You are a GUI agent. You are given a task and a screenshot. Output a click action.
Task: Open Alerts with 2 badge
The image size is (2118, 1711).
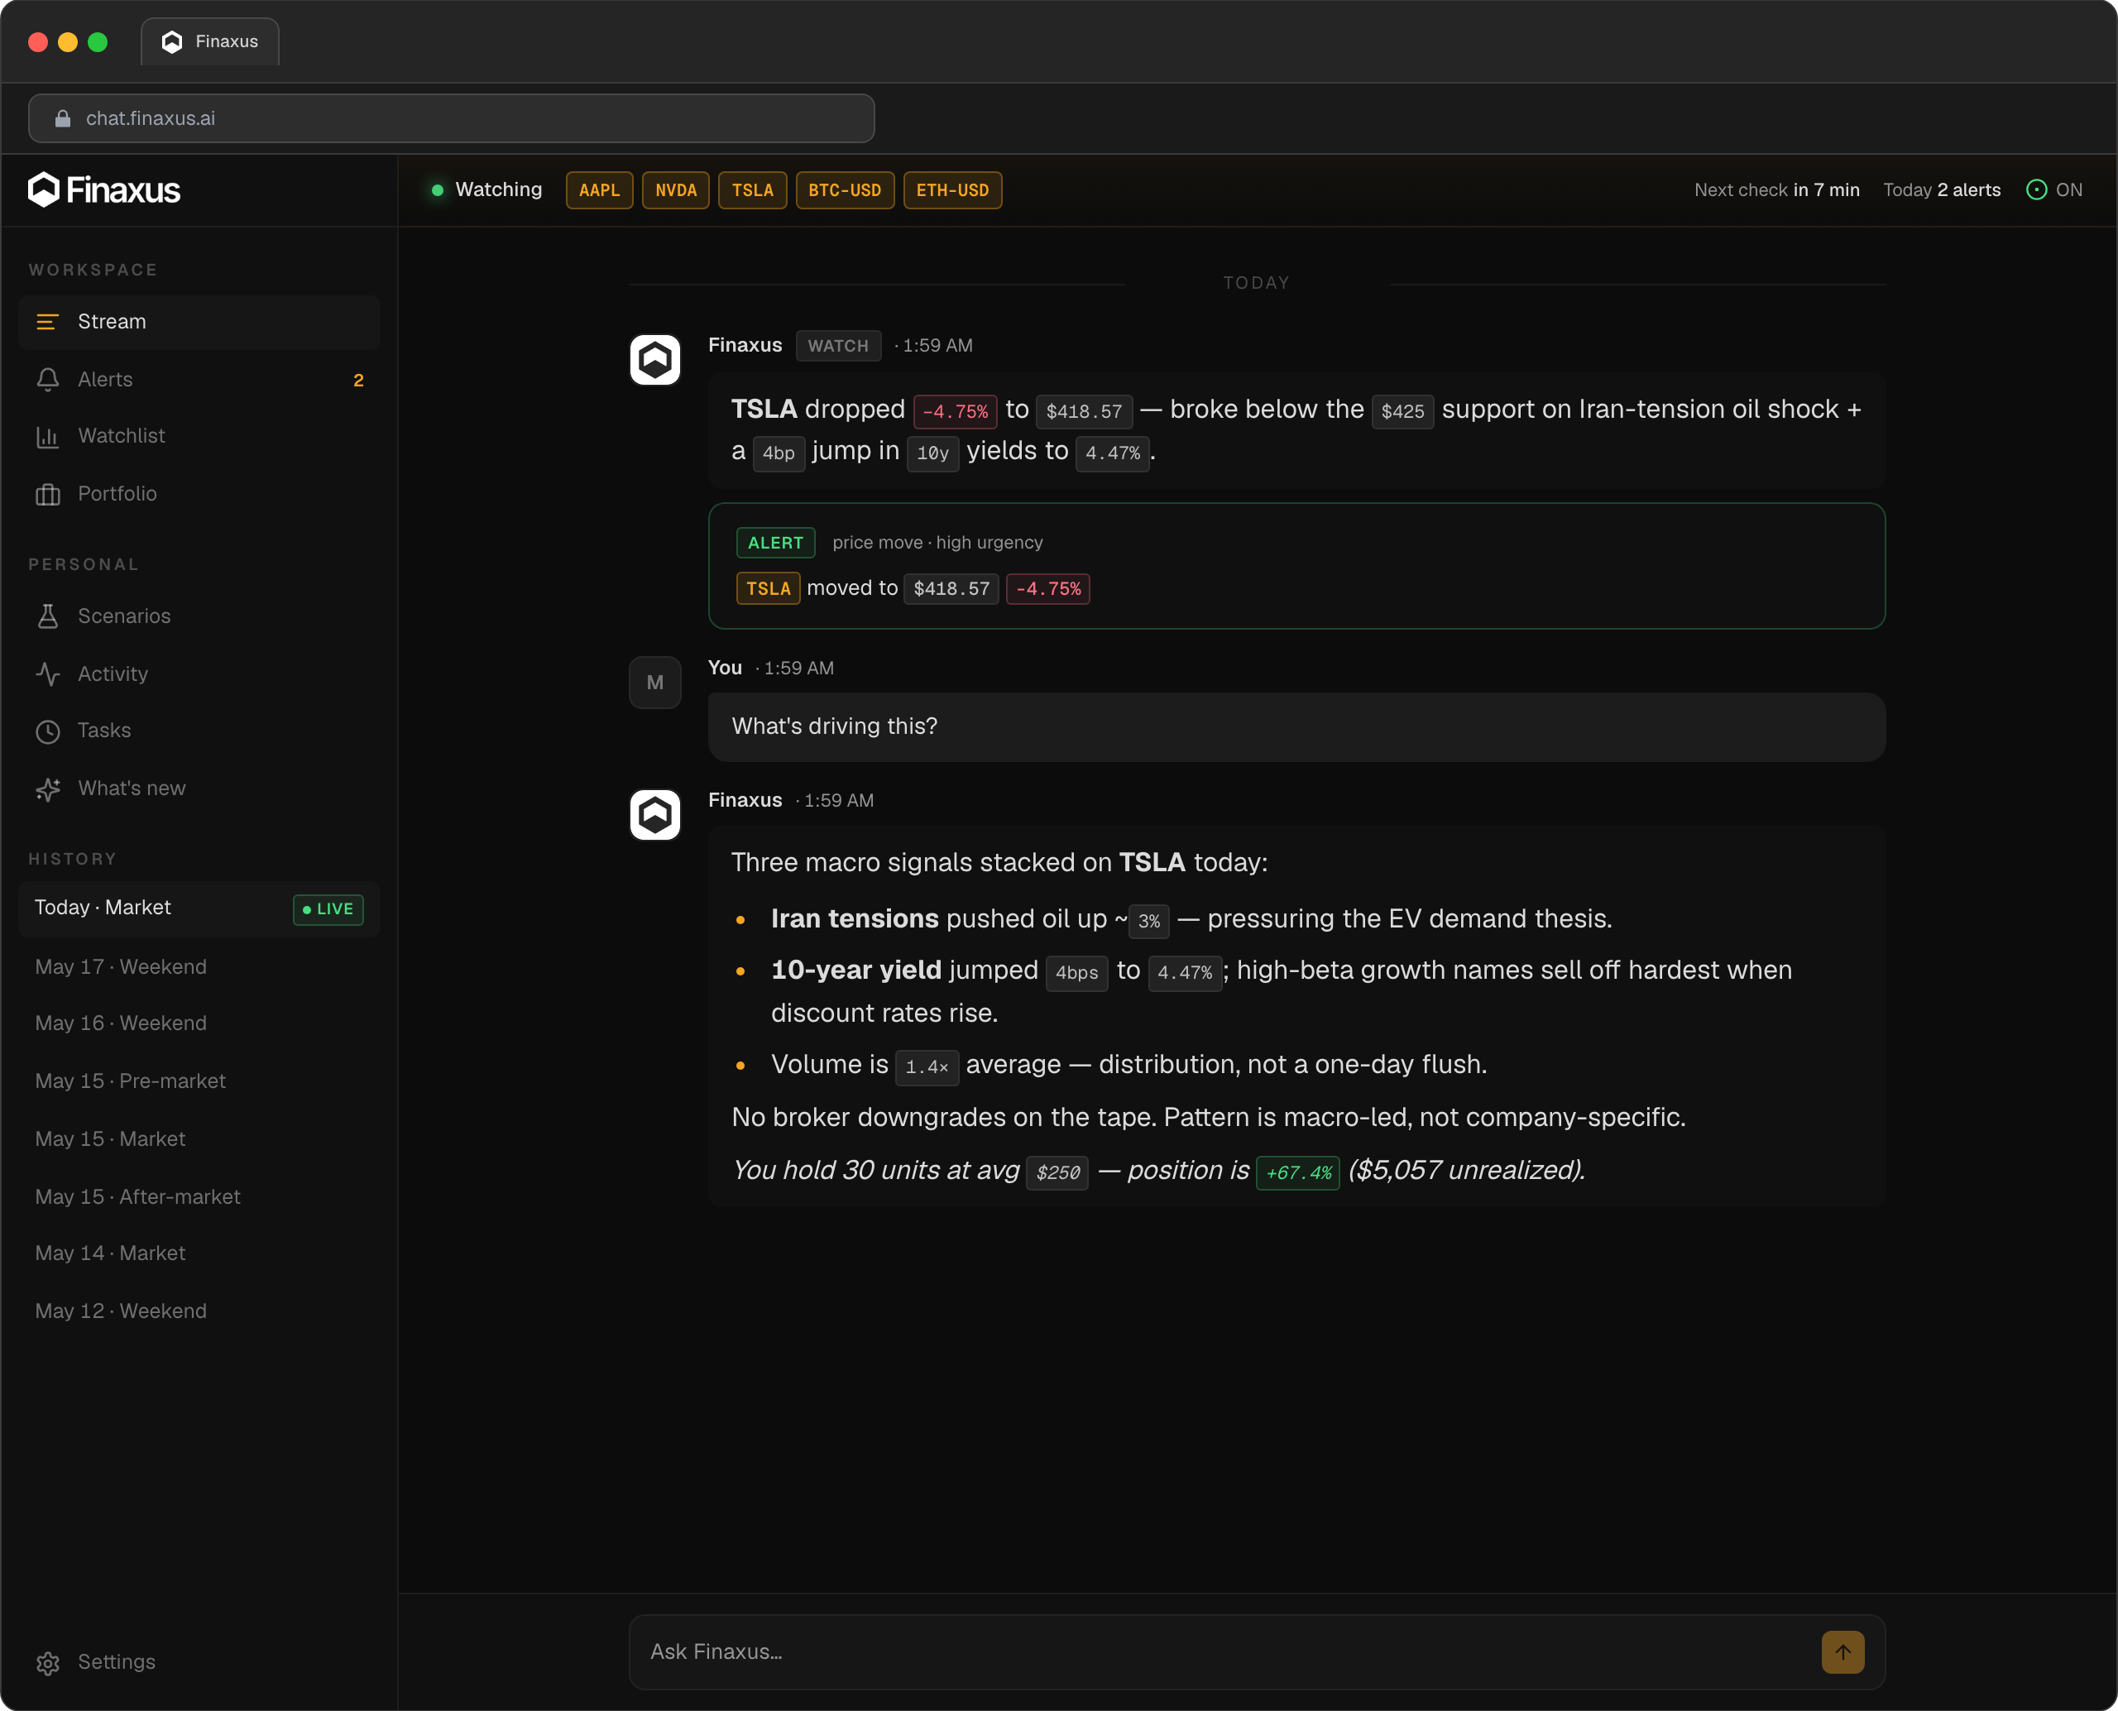[x=199, y=380]
